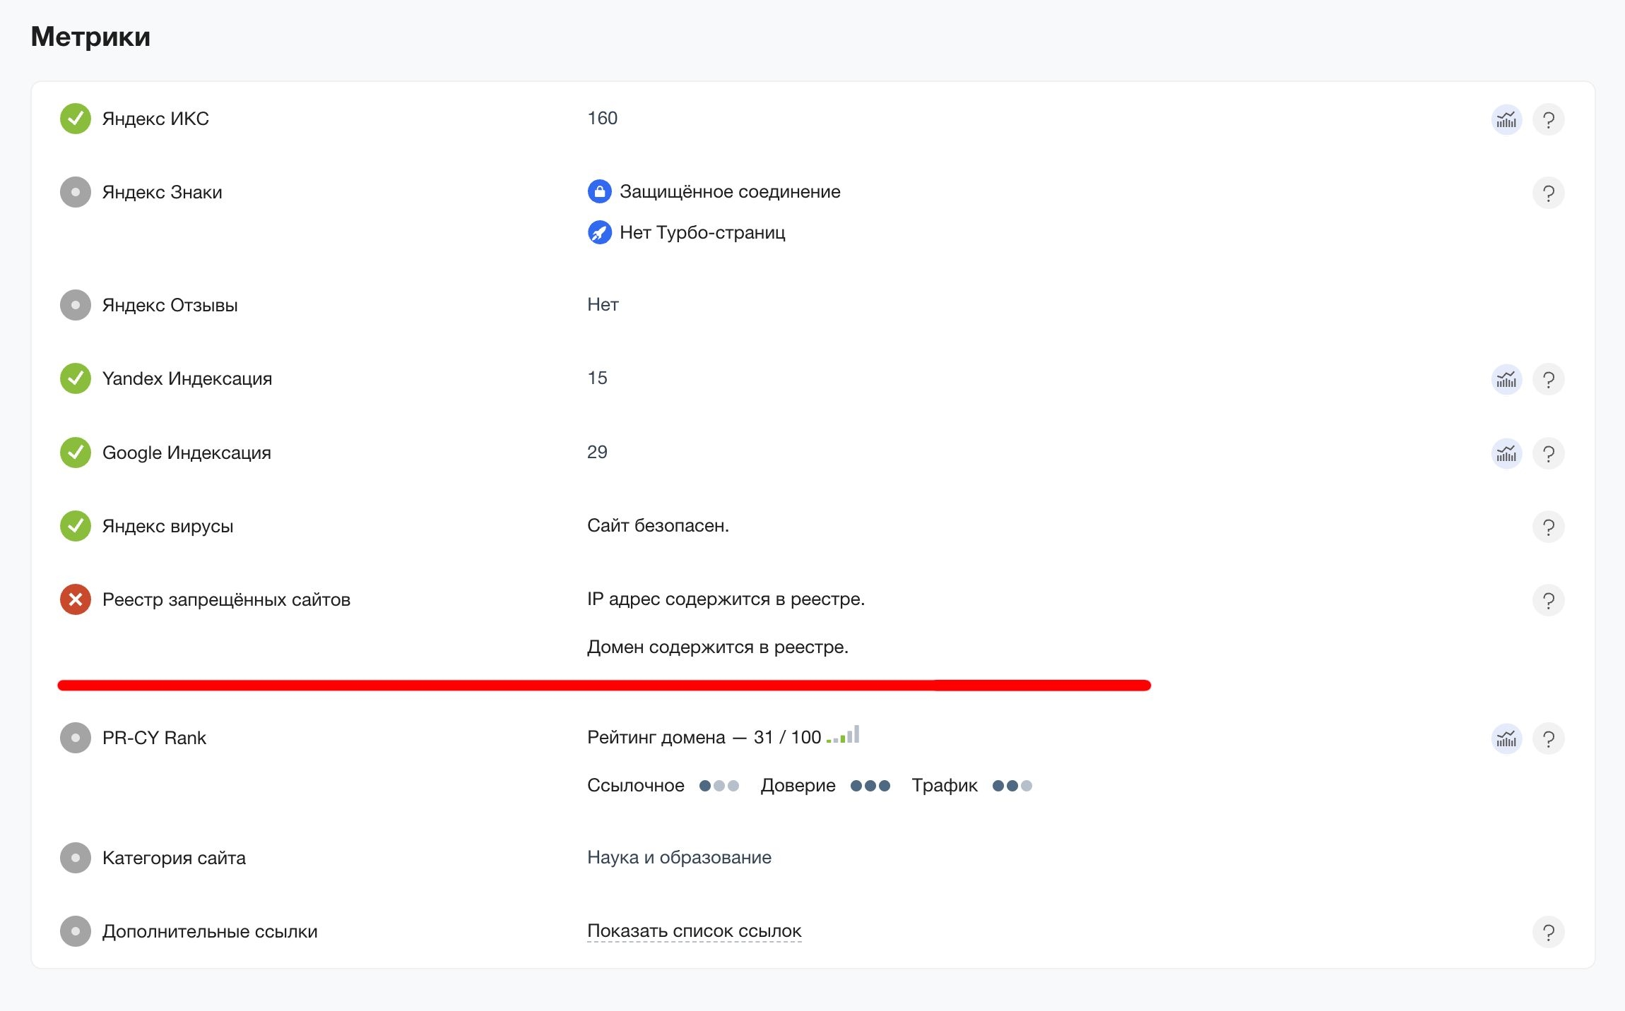Image resolution: width=1625 pixels, height=1011 pixels.
Task: Toggle the gray status circle beside Яндекс Отзывы
Action: tap(75, 306)
